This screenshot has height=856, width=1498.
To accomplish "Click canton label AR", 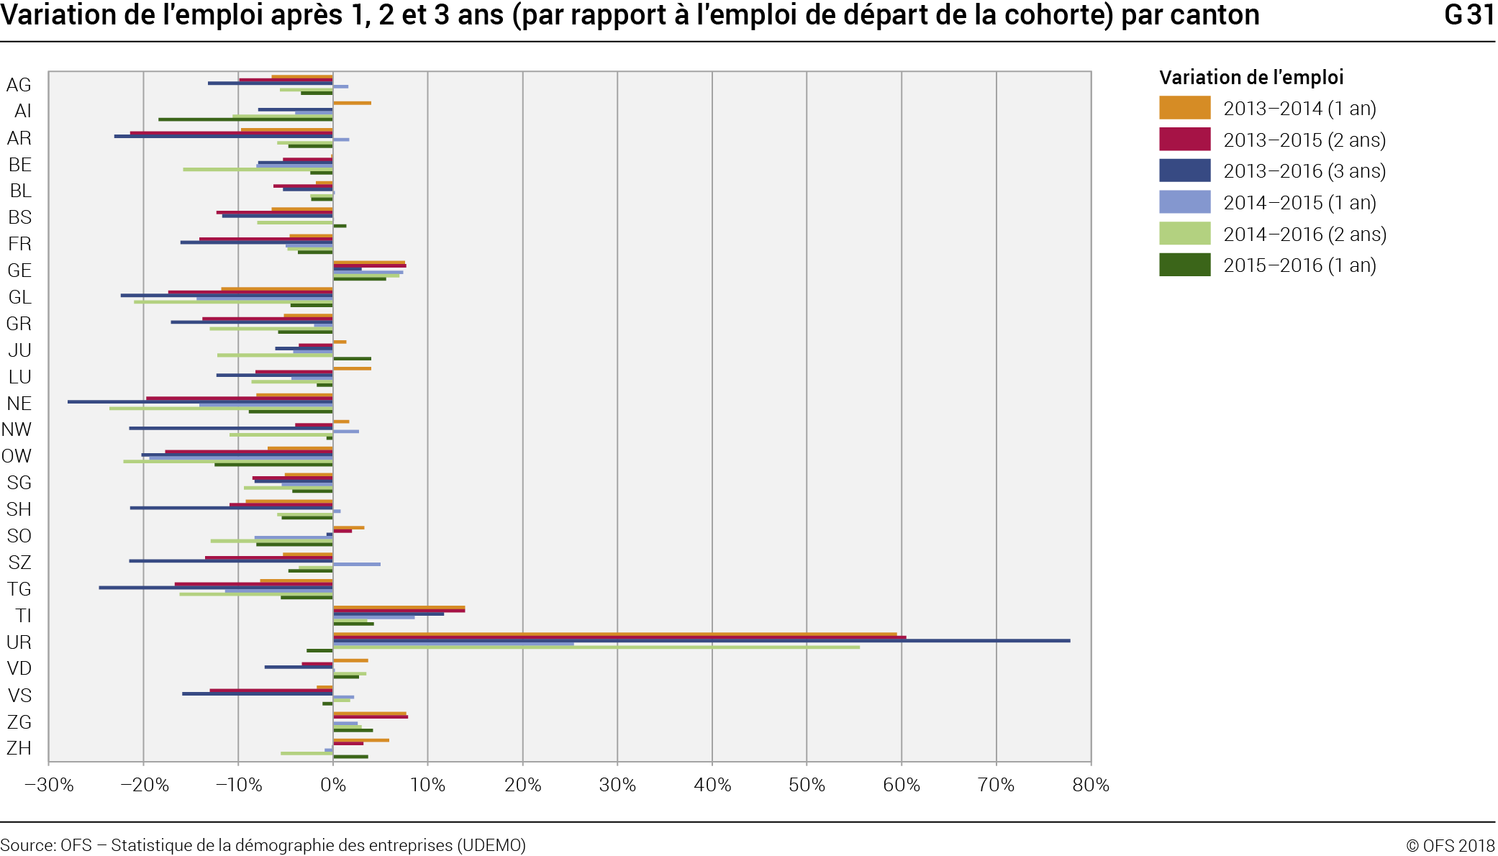I will click(19, 138).
